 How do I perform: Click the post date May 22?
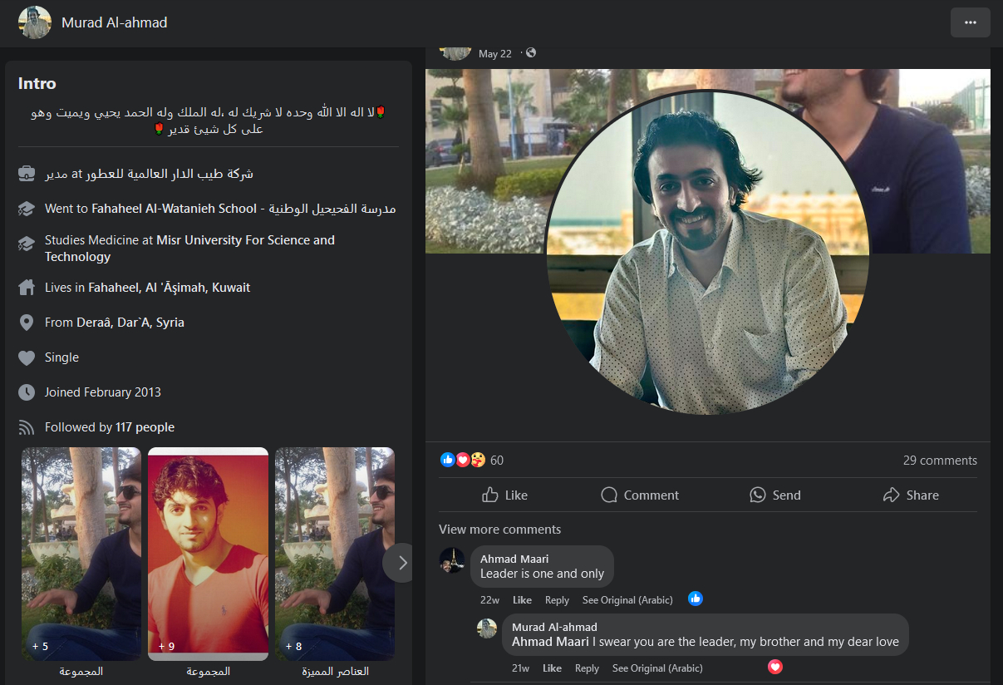pyautogui.click(x=495, y=54)
